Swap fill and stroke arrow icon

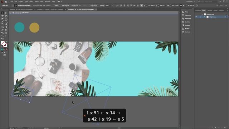tap(6, 42)
